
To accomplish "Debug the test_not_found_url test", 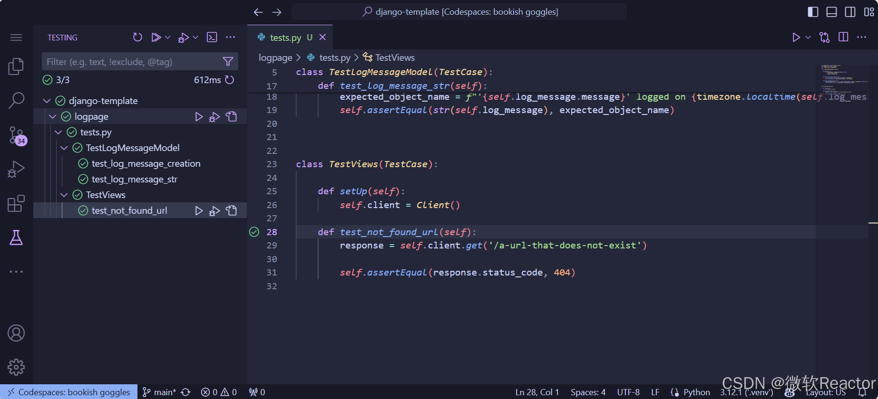I will (x=215, y=211).
